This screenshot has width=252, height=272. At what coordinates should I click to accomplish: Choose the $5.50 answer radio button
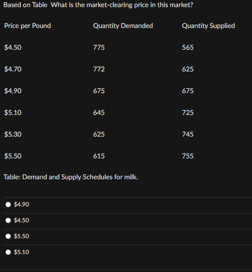click(x=8, y=236)
